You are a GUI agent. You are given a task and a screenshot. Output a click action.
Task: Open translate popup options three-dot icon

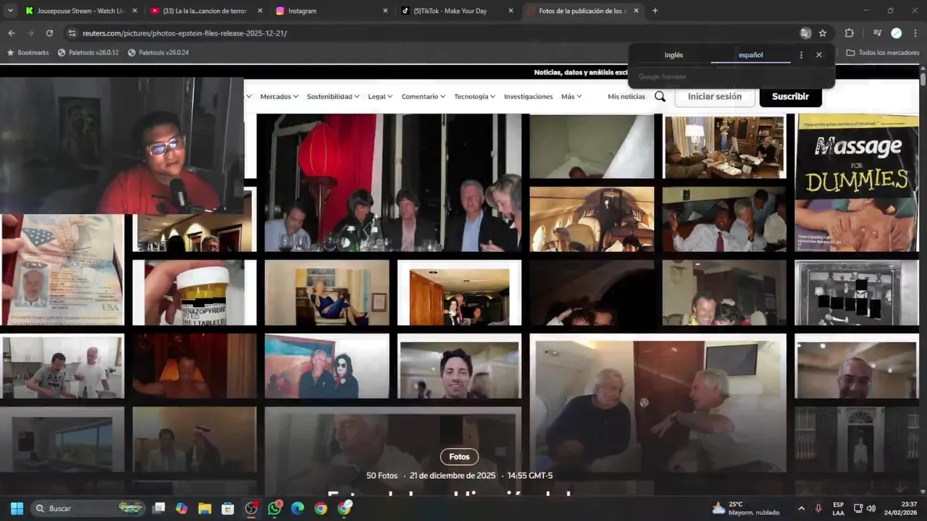[x=801, y=55]
